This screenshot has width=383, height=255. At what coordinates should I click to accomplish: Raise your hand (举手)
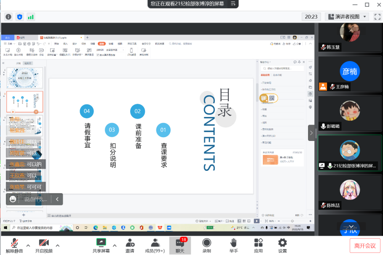[x=233, y=245]
